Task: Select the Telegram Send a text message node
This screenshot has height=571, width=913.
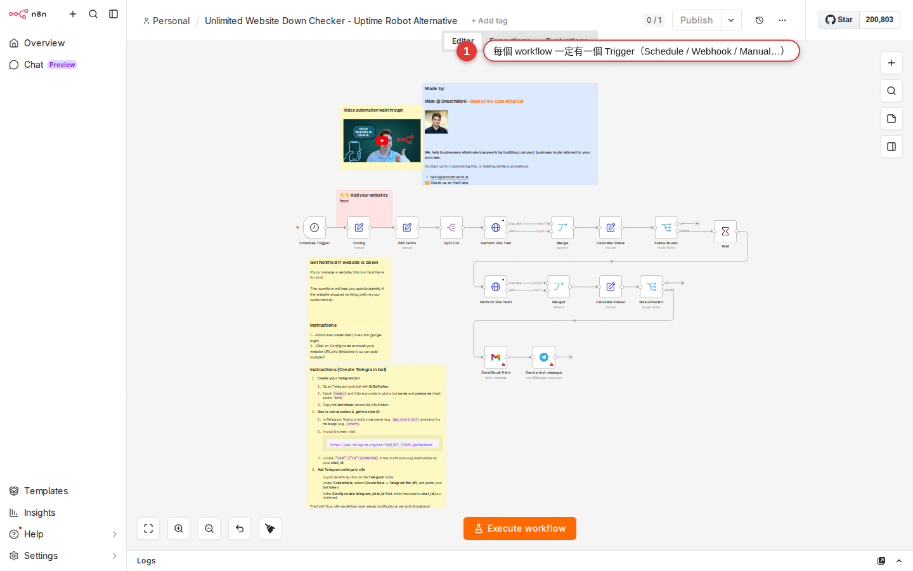Action: (x=544, y=357)
